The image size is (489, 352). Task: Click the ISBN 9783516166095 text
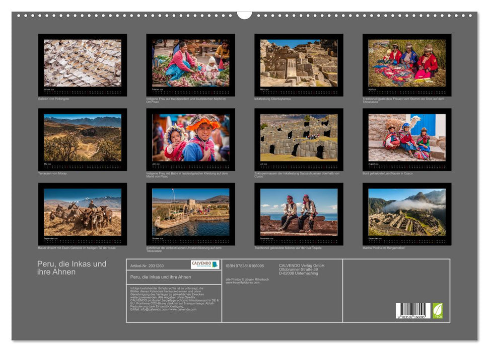(x=245, y=266)
